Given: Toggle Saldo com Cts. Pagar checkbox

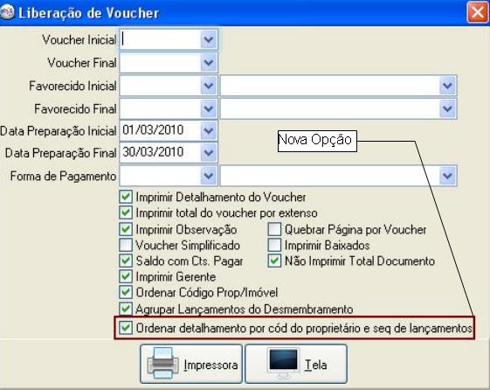Looking at the screenshot, I should click(x=126, y=261).
